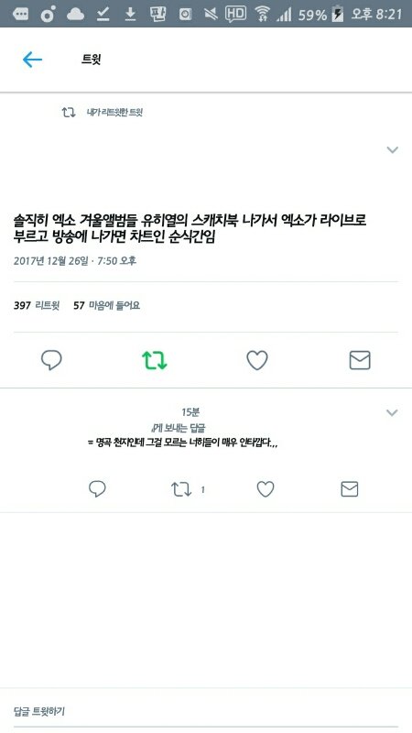The width and height of the screenshot is (412, 733).
Task: Send reply tweet via envelope icon
Action: pyautogui.click(x=350, y=489)
